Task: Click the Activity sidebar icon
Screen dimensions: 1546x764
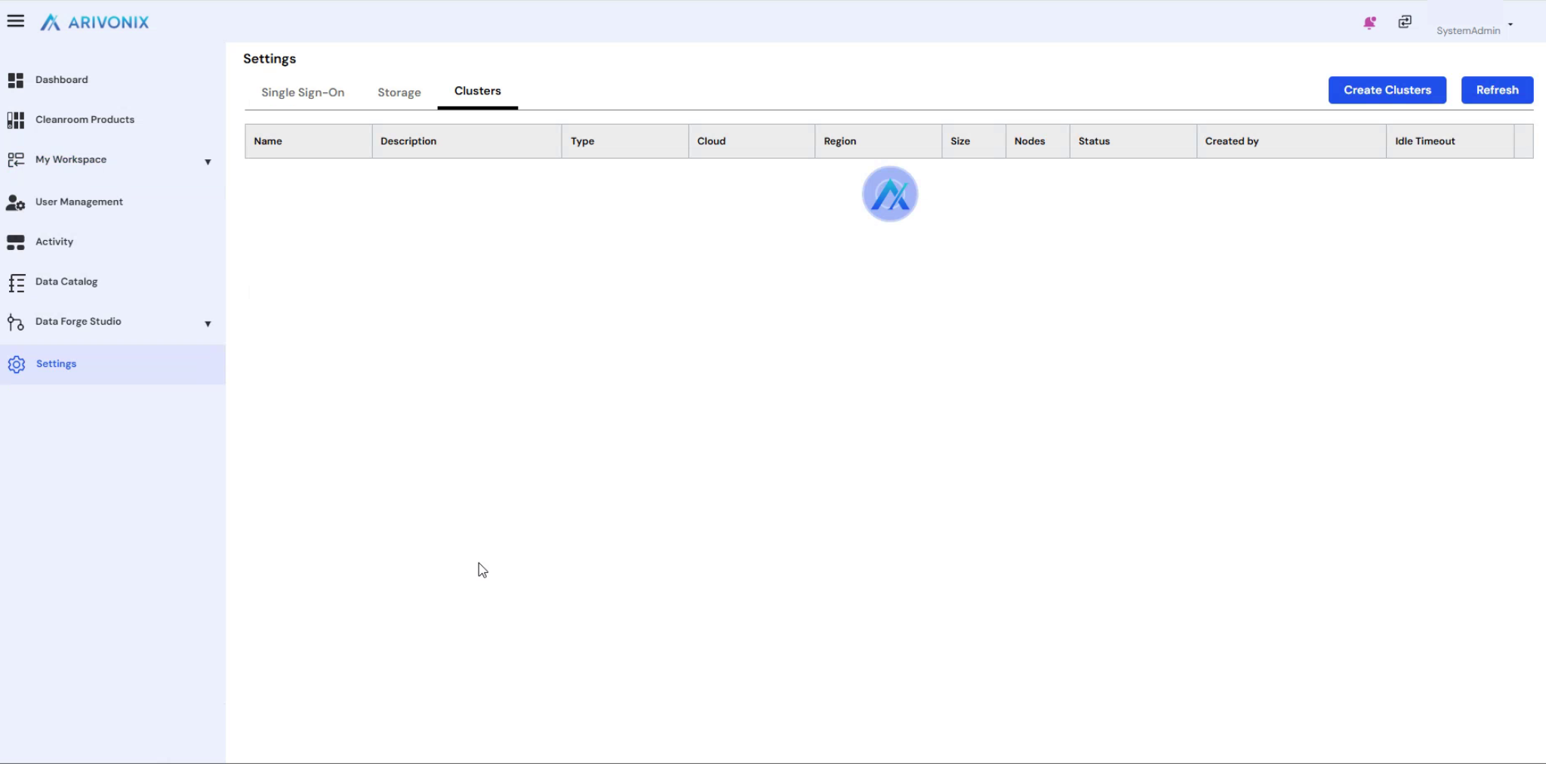Action: 16,242
